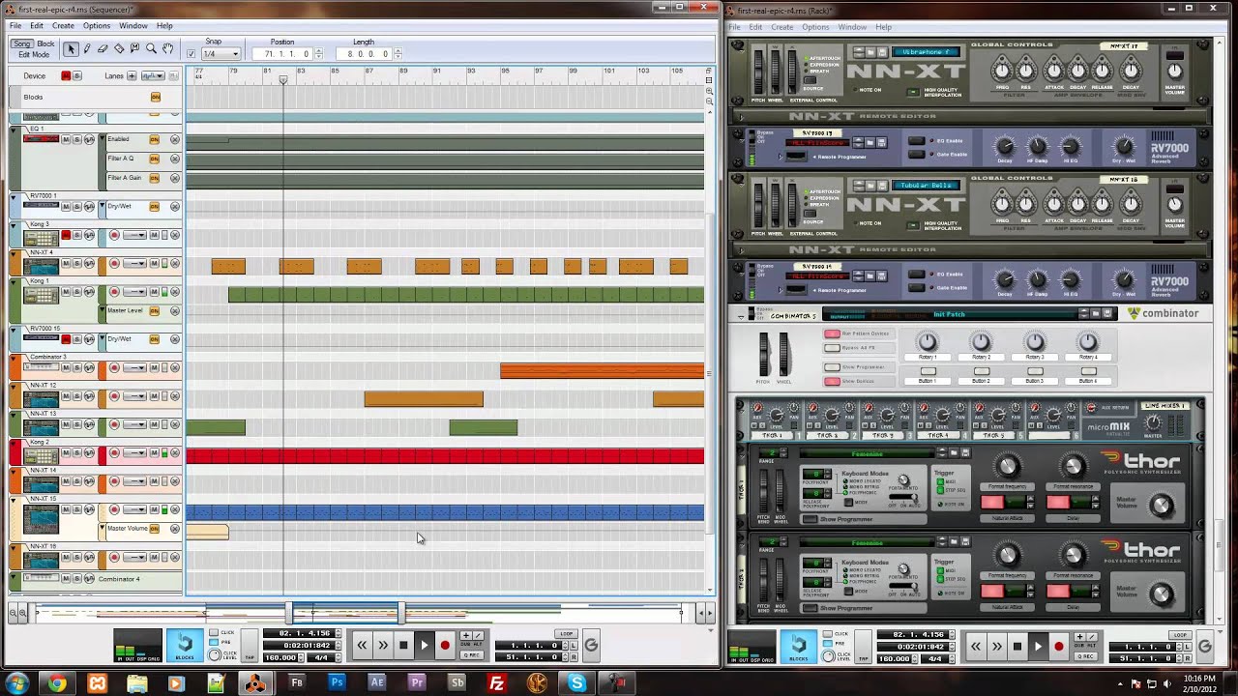Viewport: 1238px width, 696px height.
Task: Collapse the Kong 3 track
Action: 15,224
